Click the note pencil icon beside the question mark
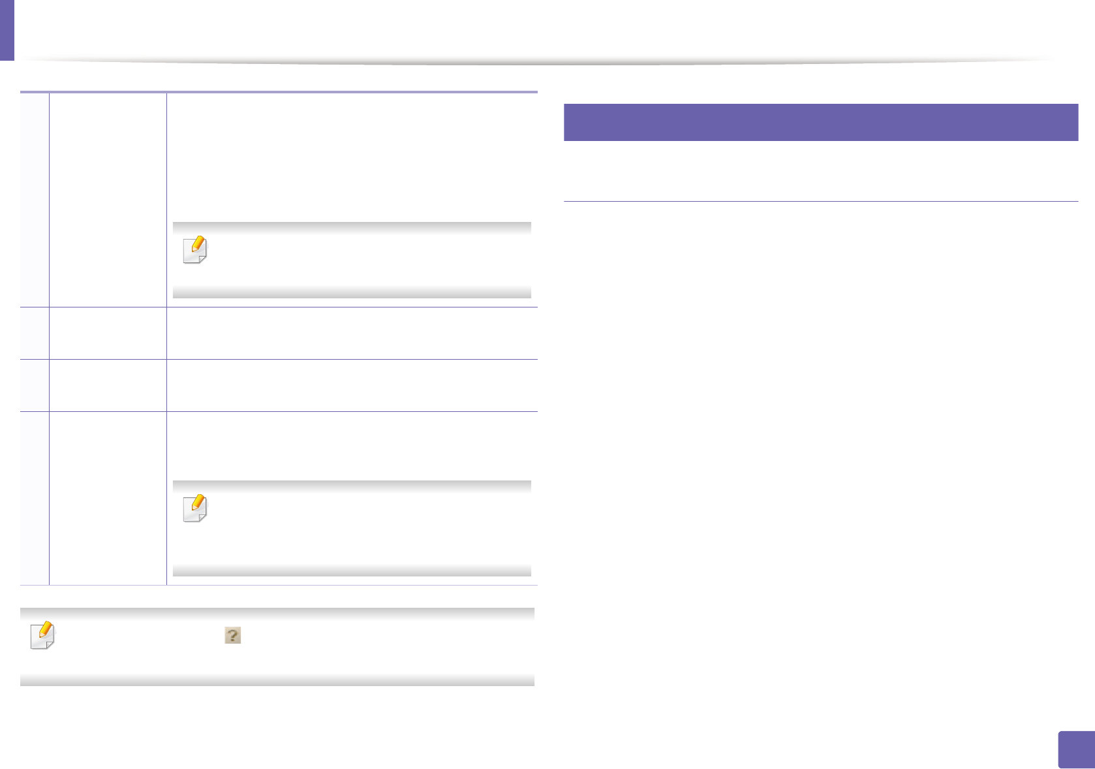Screen dimensions: 1095x769 click(x=43, y=635)
